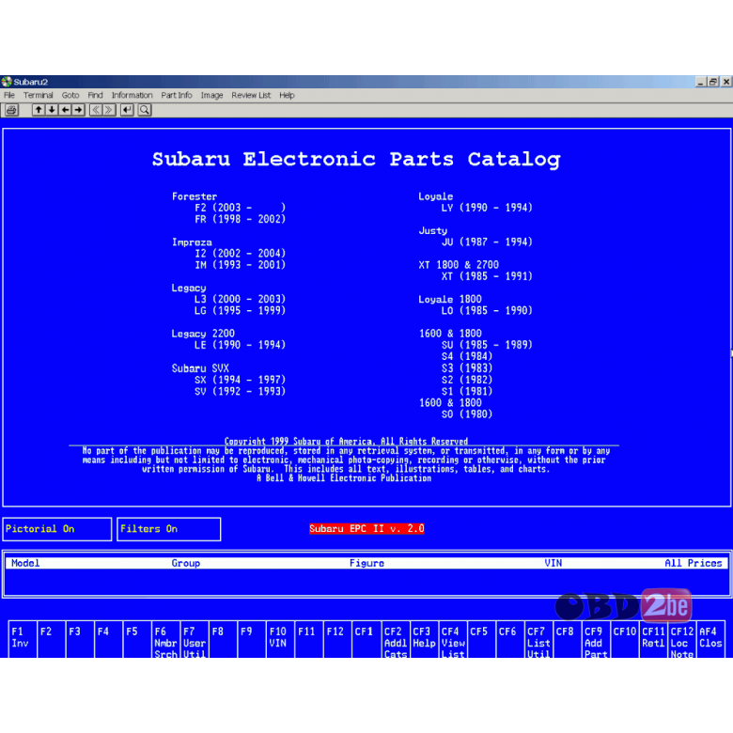Click the CF7 List Util button

[x=538, y=640]
